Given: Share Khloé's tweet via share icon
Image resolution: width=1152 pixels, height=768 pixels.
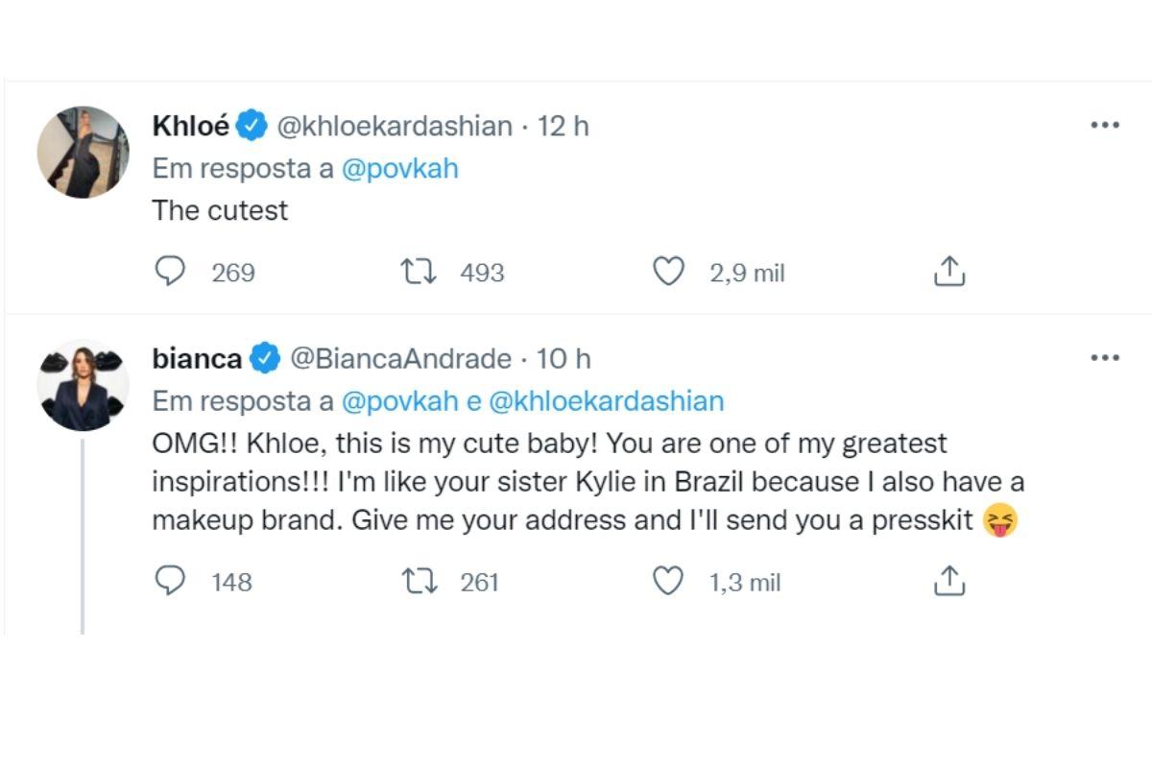Looking at the screenshot, I should pos(948,273).
